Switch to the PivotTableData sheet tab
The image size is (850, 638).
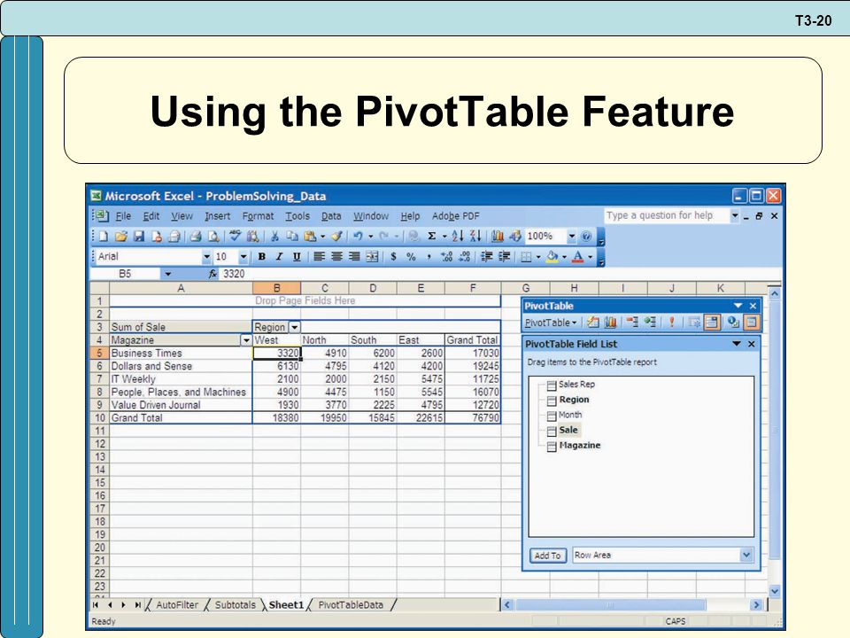(x=351, y=604)
